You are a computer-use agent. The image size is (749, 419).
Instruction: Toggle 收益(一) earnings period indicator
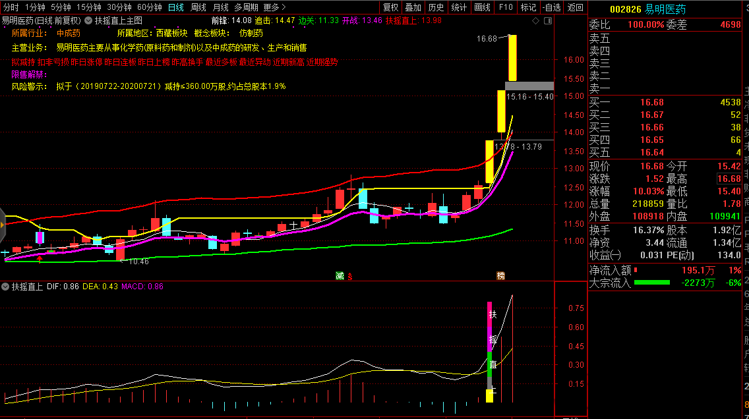[605, 255]
